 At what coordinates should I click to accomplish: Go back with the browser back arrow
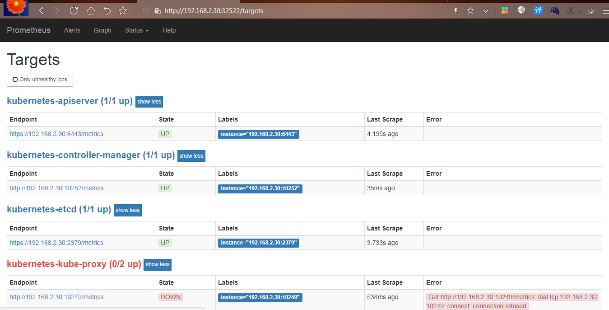(x=42, y=10)
